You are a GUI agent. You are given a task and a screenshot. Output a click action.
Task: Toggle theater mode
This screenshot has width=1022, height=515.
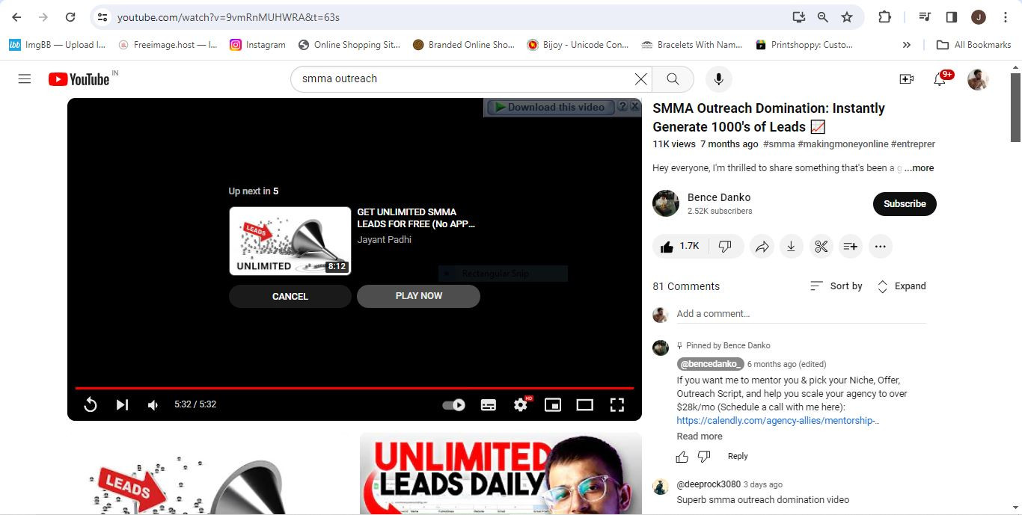tap(585, 404)
